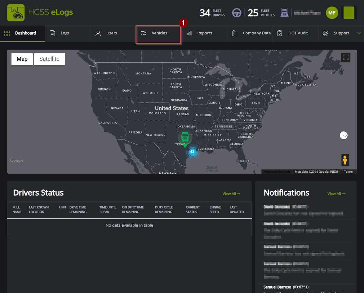Open the DOT Audit tab

(x=295, y=33)
